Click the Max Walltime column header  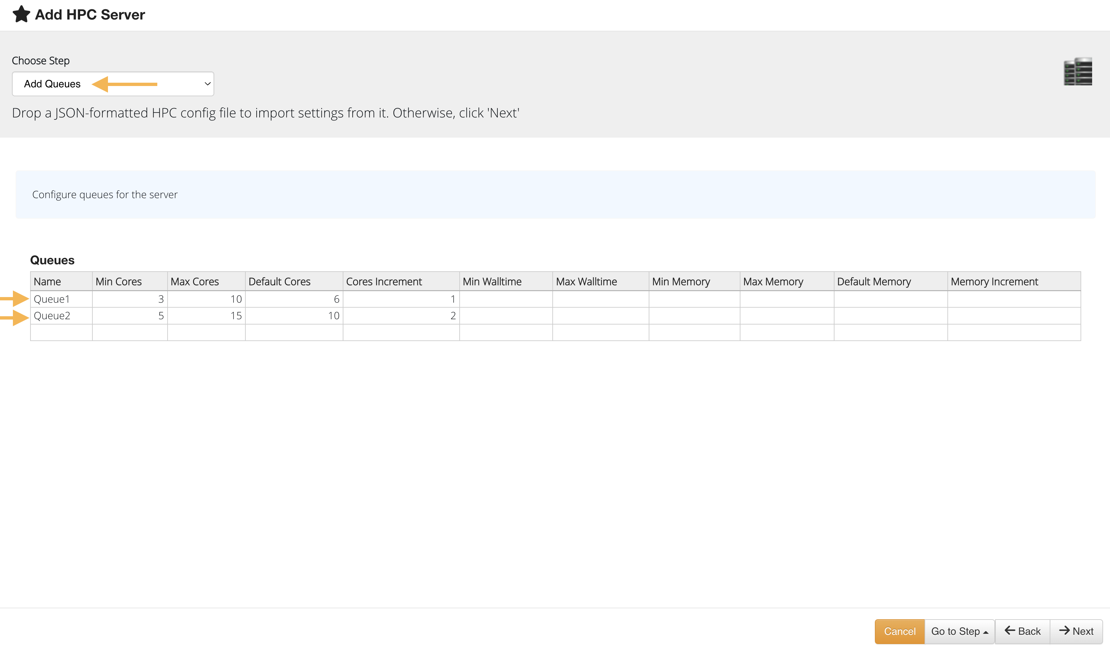tap(601, 282)
